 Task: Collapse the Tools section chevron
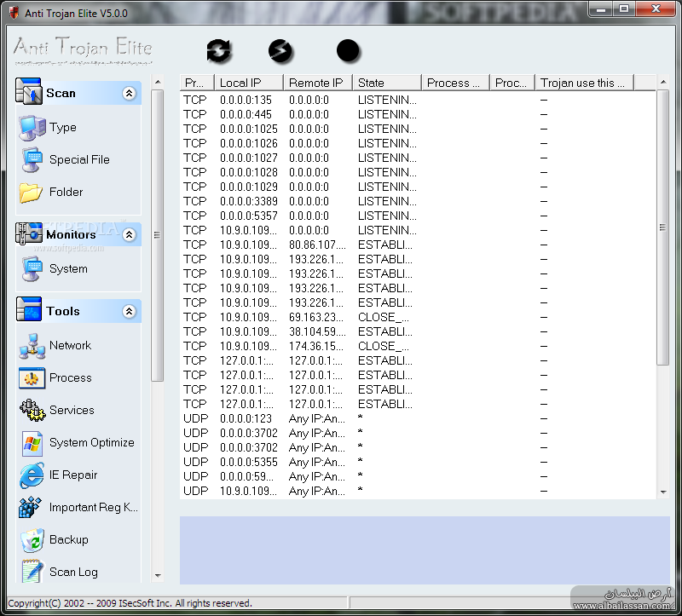(129, 311)
